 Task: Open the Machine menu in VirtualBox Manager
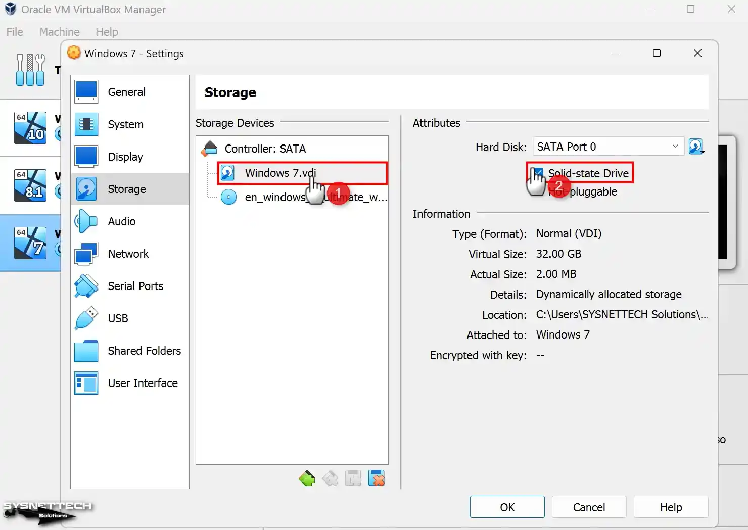tap(60, 32)
